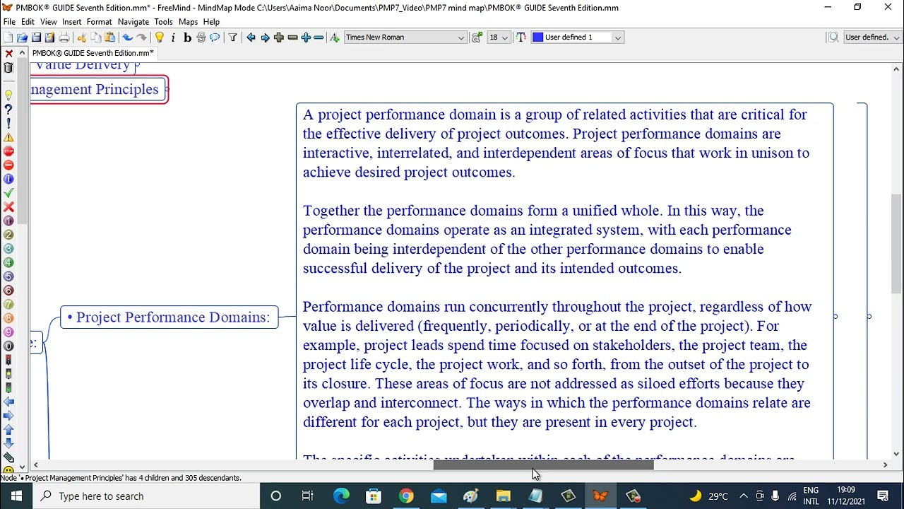Click the Print icon in the toolbar
Image resolution: width=904 pixels, height=509 pixels.
click(x=64, y=37)
